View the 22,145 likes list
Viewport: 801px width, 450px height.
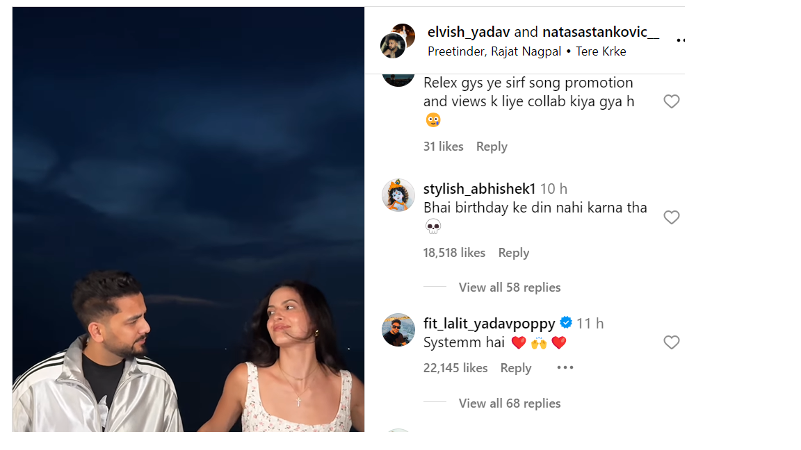point(455,368)
